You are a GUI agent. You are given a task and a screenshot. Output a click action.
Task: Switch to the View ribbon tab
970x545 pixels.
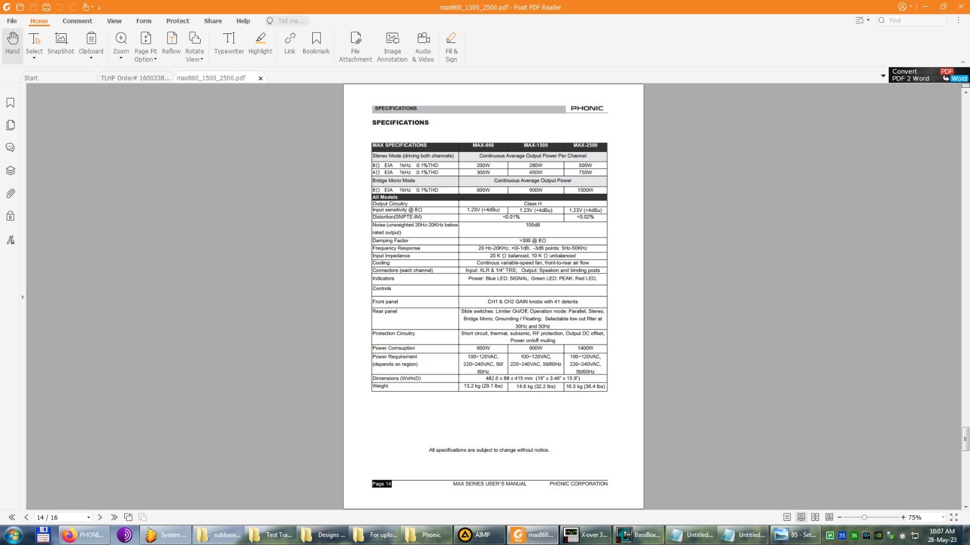[x=114, y=21]
